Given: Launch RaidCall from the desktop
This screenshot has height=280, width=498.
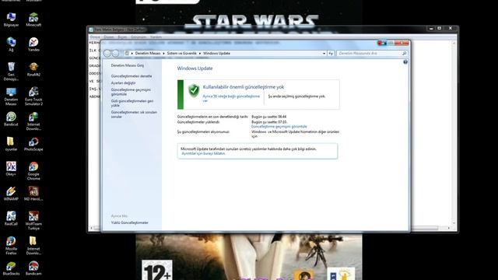Looking at the screenshot, I should coord(11,219).
